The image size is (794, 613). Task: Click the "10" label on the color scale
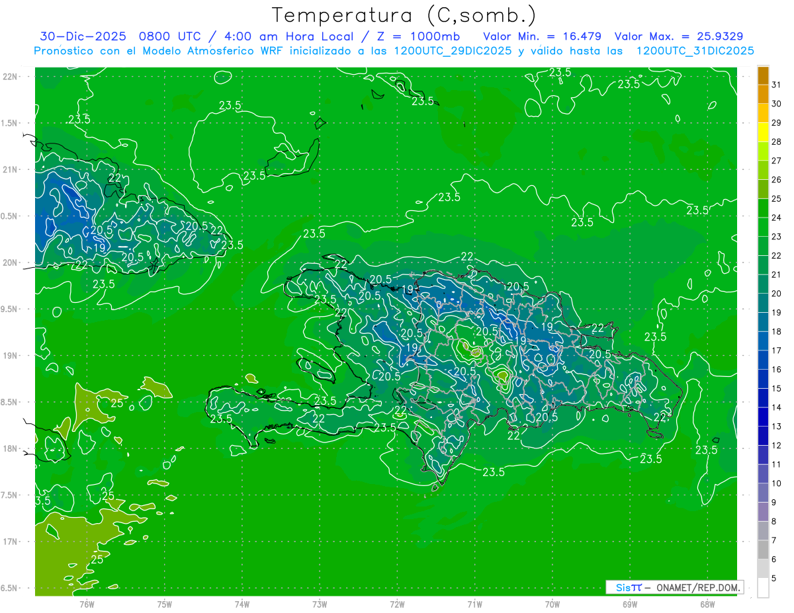pyautogui.click(x=776, y=483)
